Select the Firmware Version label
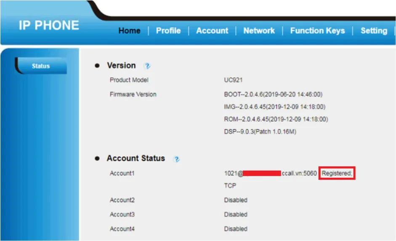The image size is (396, 241). click(133, 94)
